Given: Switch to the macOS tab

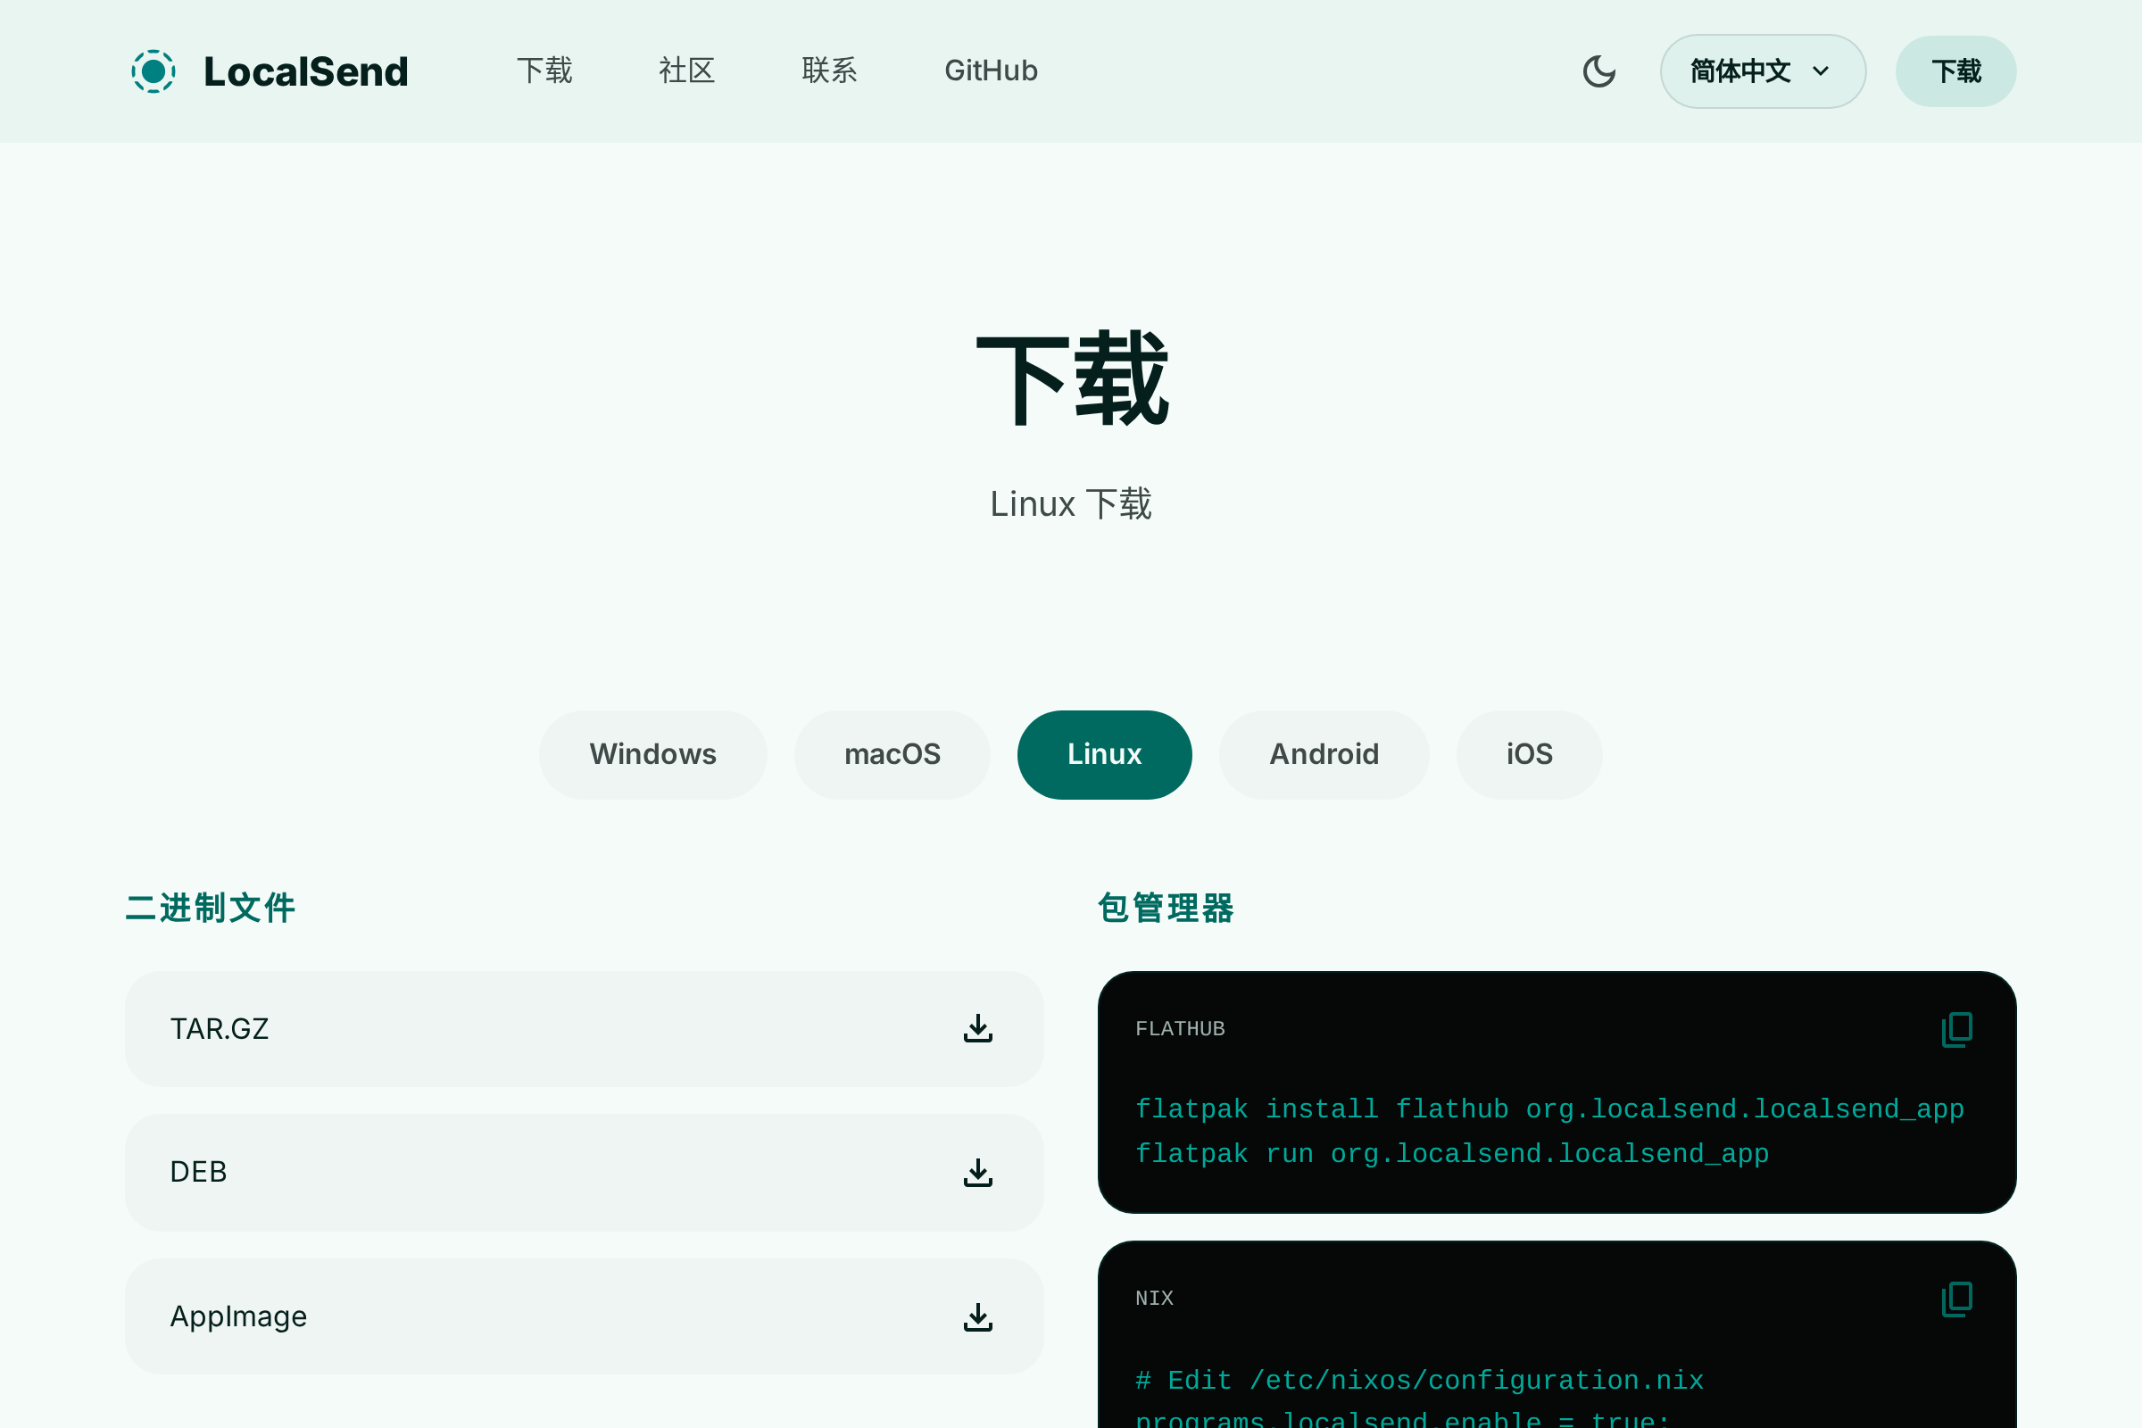Looking at the screenshot, I should click(892, 754).
